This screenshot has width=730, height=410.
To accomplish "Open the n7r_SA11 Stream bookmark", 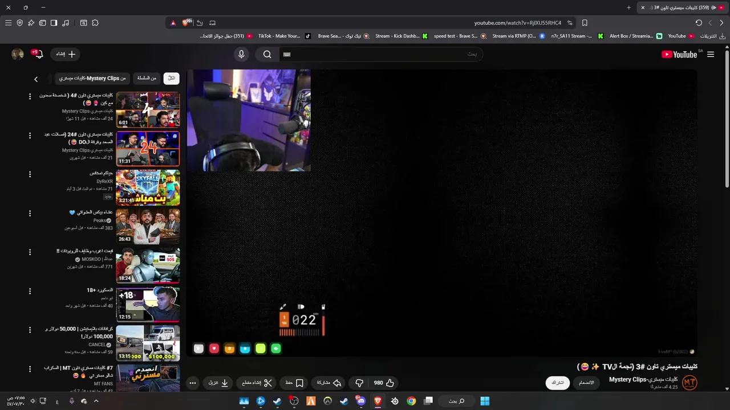I will click(x=577, y=36).
